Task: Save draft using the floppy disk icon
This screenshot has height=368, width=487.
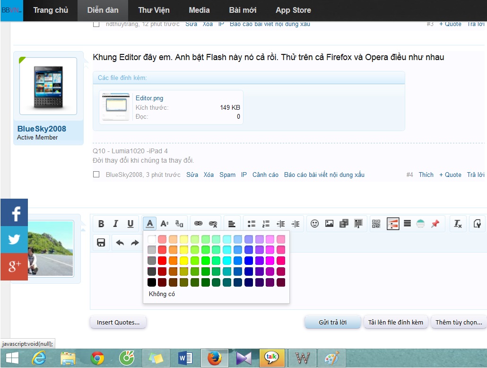Action: pos(101,243)
